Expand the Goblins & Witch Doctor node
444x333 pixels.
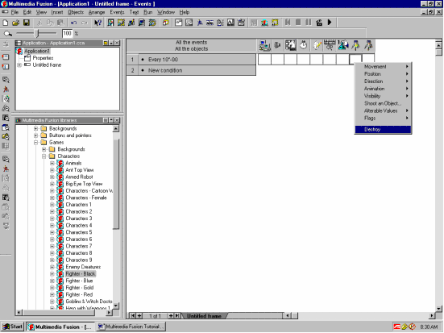point(52,302)
